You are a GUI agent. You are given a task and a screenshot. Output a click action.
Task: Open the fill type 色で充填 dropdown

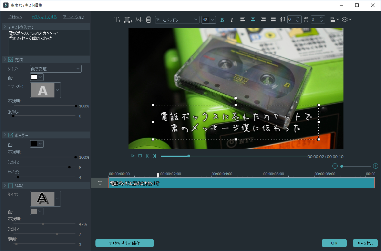(56, 69)
